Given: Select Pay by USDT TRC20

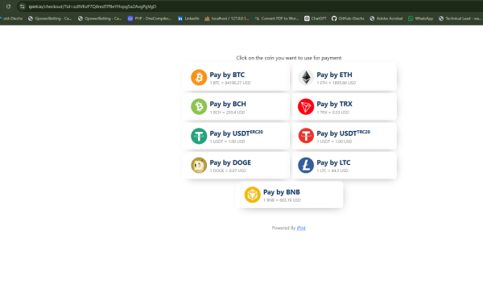Looking at the screenshot, I should tap(345, 136).
